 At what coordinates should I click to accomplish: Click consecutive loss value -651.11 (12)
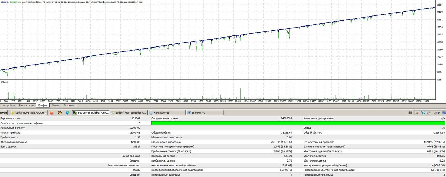[437, 170]
